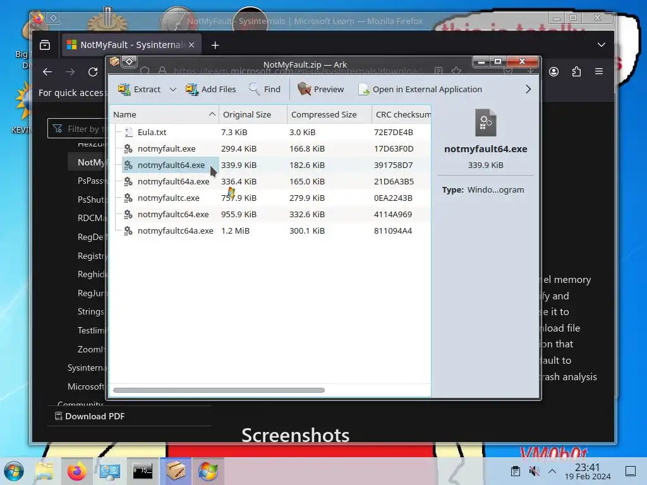Select notmyfault.exe in the archive list
This screenshot has height=485, width=647.
tap(270, 148)
